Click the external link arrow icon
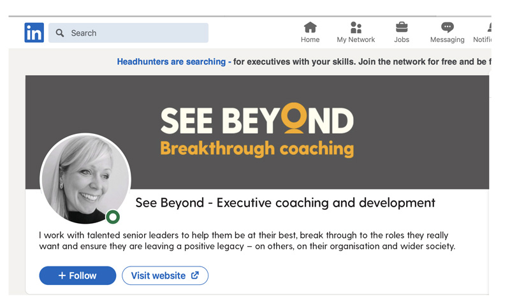 coord(195,275)
